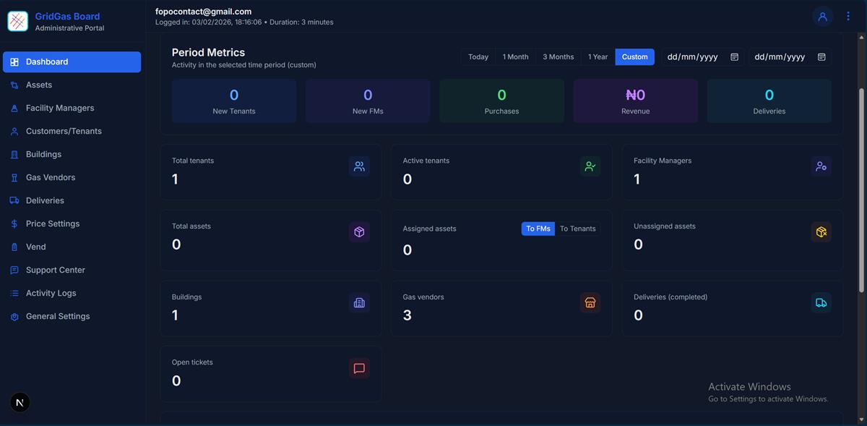The height and width of the screenshot is (426, 867).
Task: Click the Facility Managers sidebar icon
Action: 14,108
